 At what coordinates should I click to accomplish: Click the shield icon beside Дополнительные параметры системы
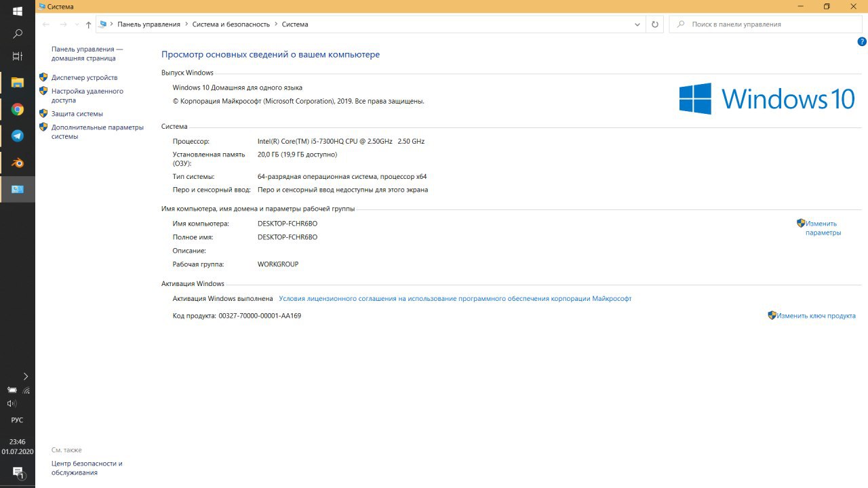[x=43, y=127]
